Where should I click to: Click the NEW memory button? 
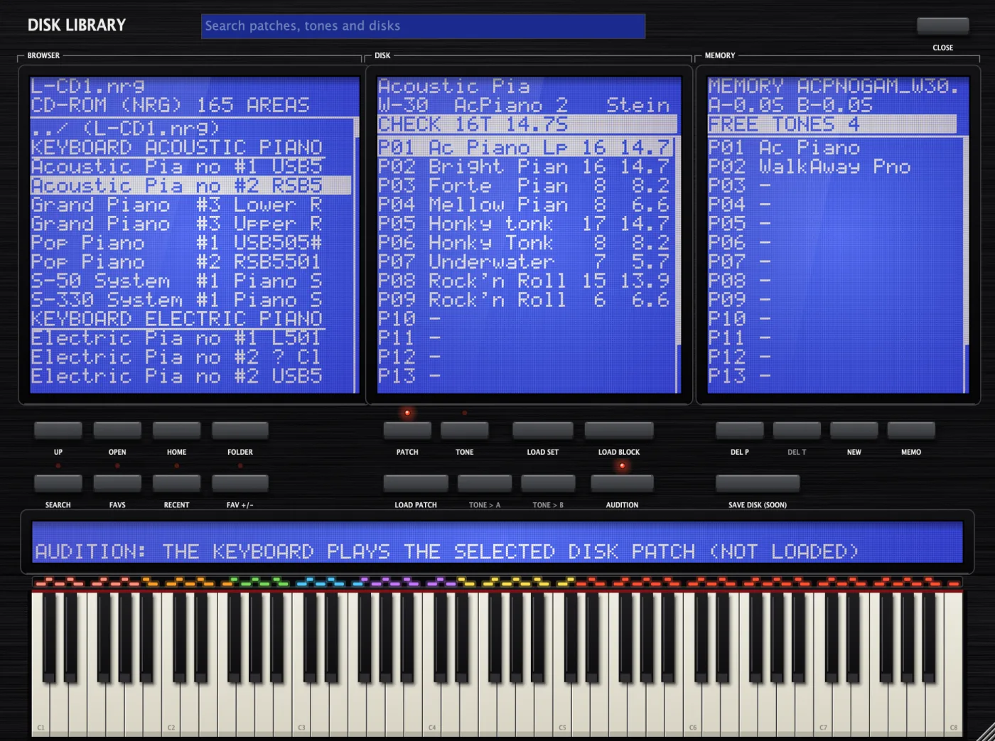(x=854, y=431)
